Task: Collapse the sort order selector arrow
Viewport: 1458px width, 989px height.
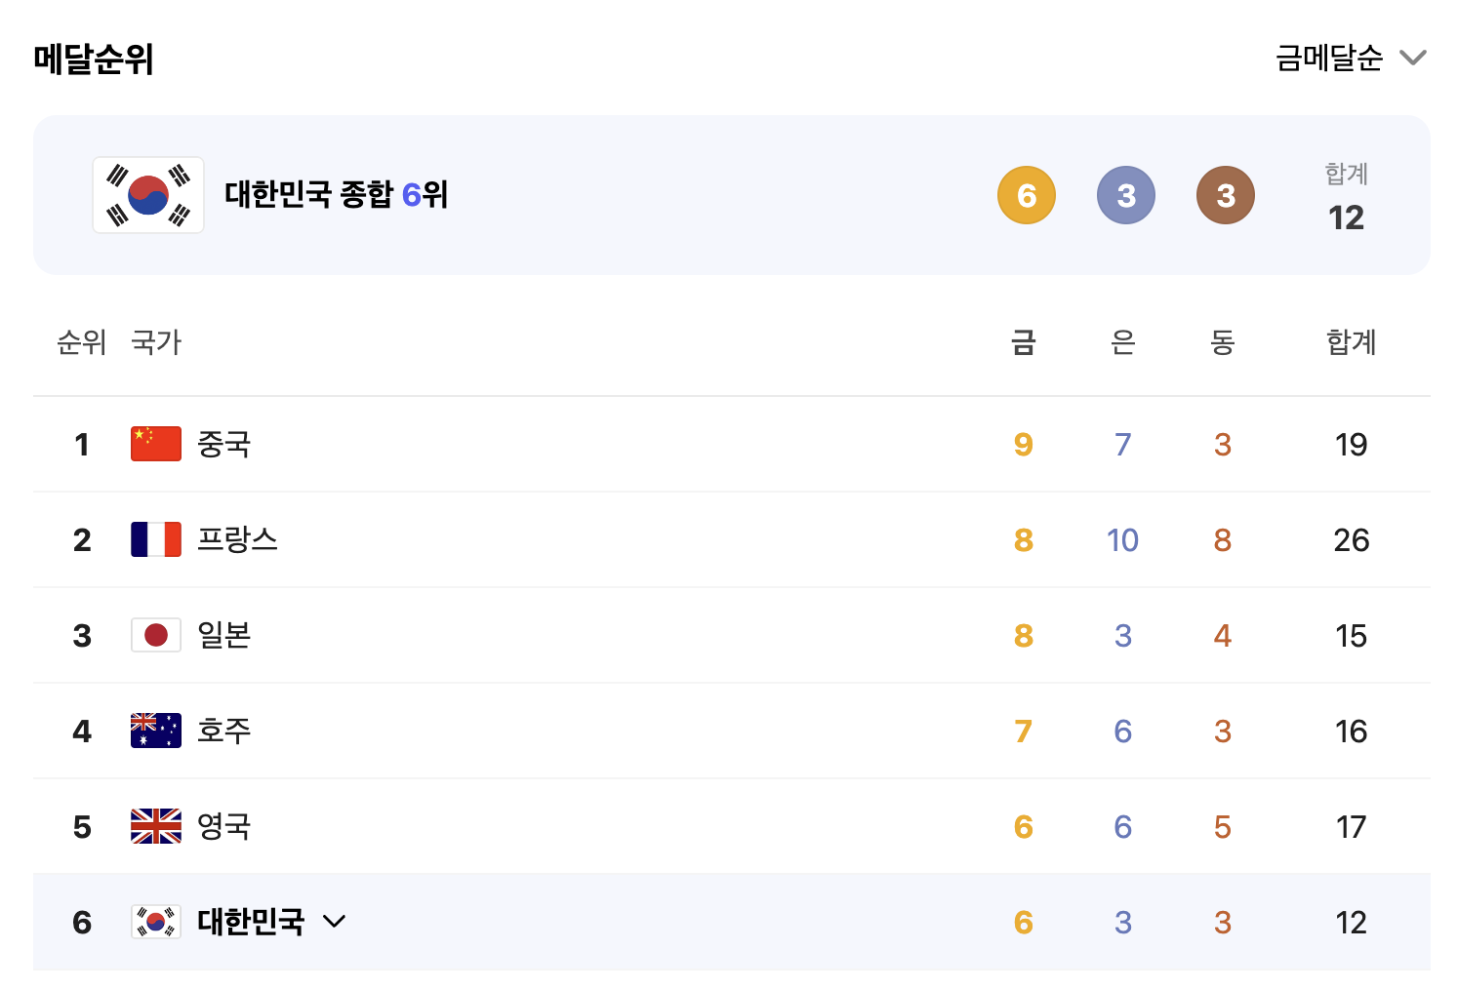Action: [x=1414, y=58]
